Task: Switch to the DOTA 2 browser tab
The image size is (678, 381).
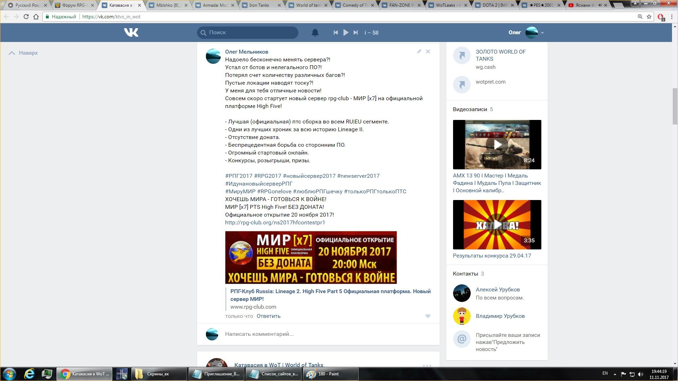Action: [x=496, y=5]
